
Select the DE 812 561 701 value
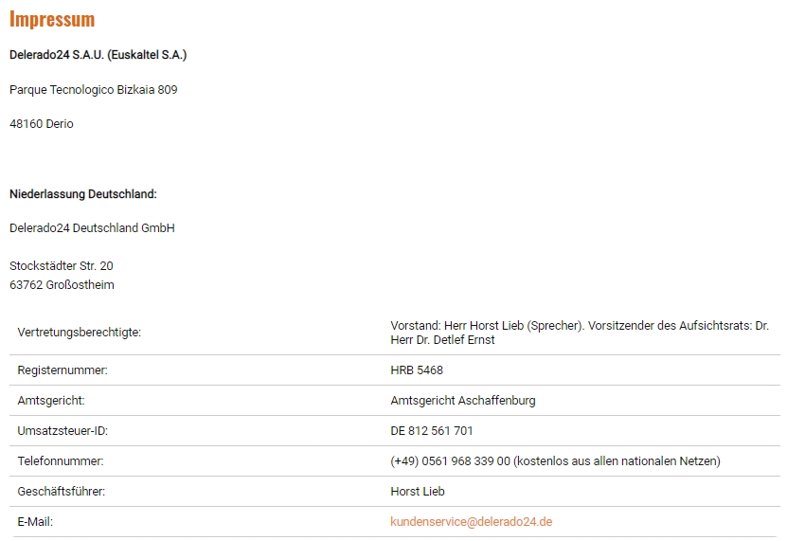point(431,430)
